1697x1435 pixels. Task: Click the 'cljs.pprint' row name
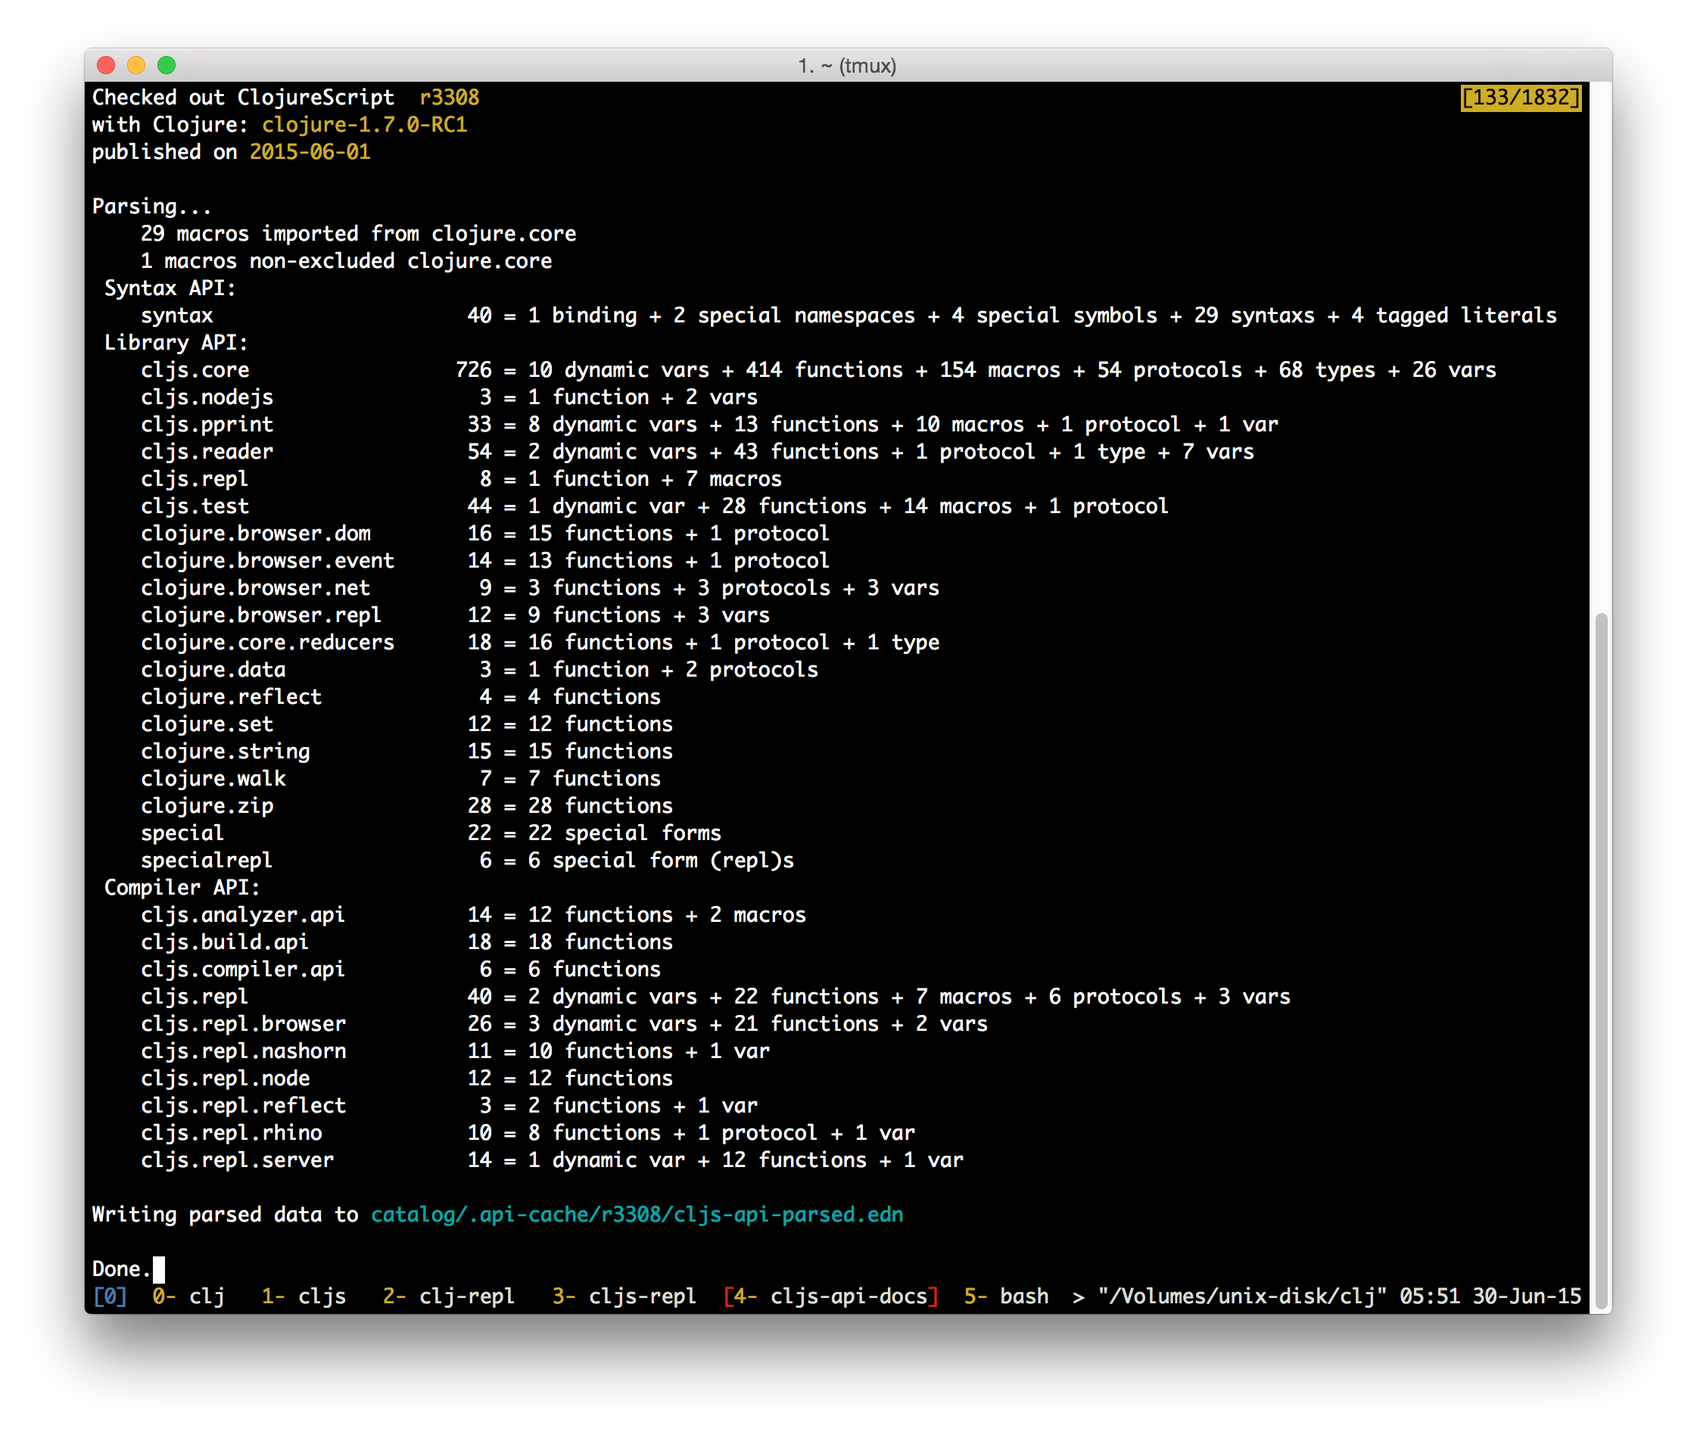207,425
